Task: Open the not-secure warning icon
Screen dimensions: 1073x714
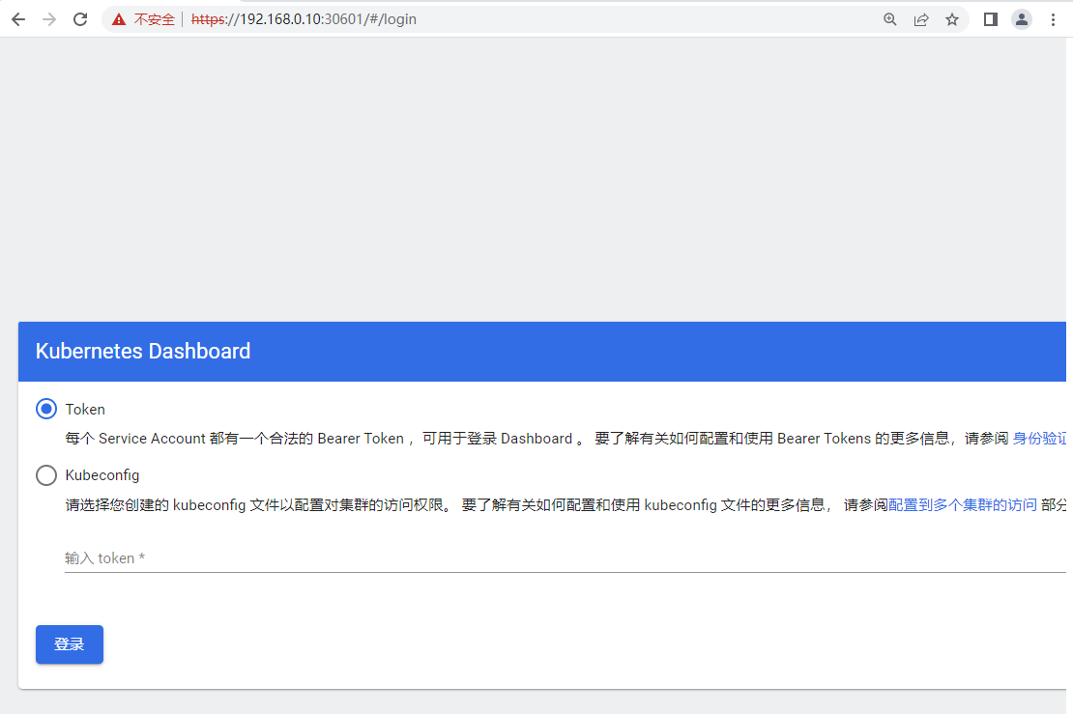Action: pos(119,19)
